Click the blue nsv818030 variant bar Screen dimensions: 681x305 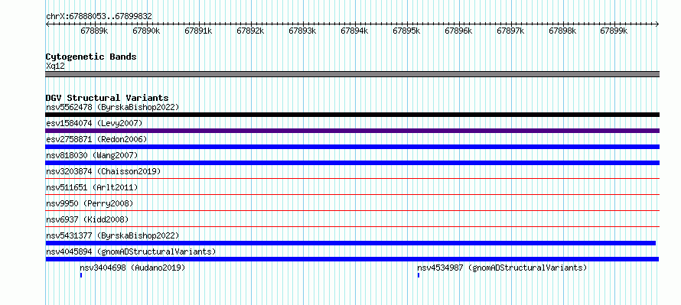pyautogui.click(x=352, y=163)
